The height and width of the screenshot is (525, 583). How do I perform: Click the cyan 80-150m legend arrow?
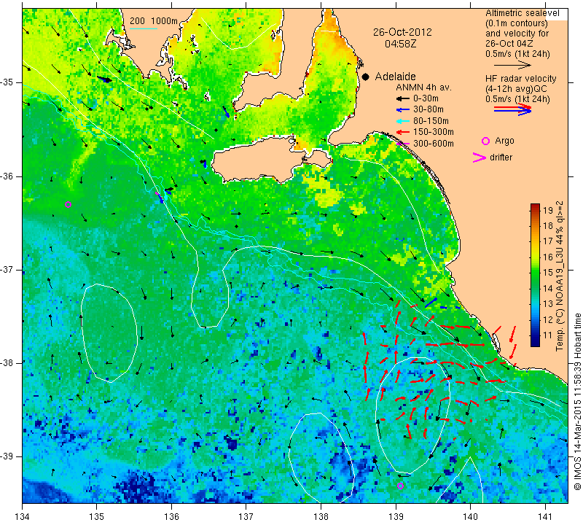[402, 121]
